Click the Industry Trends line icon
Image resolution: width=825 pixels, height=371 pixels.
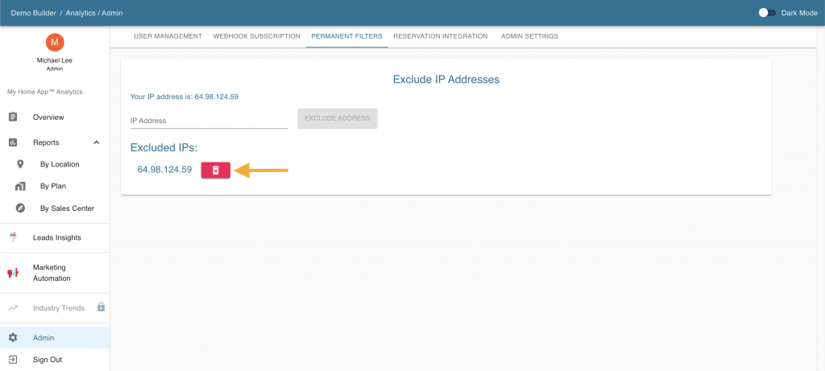click(x=13, y=308)
